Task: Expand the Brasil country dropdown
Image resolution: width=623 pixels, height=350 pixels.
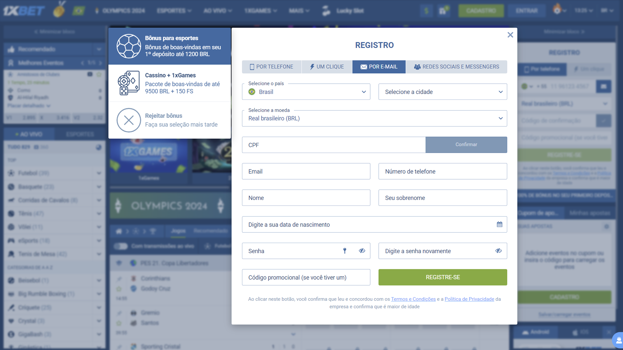Action: pos(306,91)
